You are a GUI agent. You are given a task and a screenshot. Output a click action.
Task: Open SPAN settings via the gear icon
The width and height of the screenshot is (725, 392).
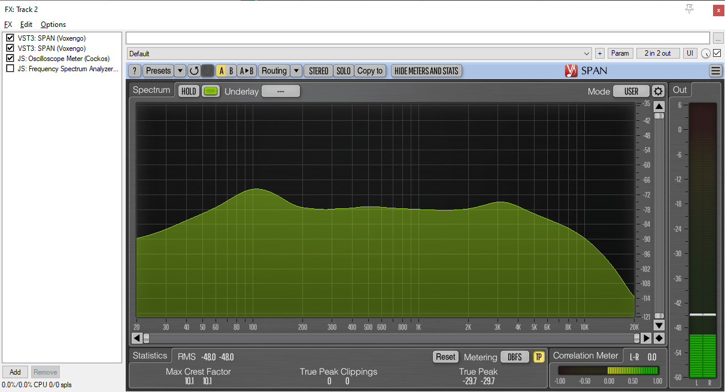[x=657, y=91]
